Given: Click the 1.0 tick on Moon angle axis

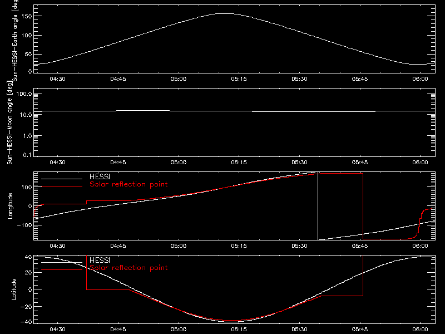Looking at the screenshot, I should 27,136.
